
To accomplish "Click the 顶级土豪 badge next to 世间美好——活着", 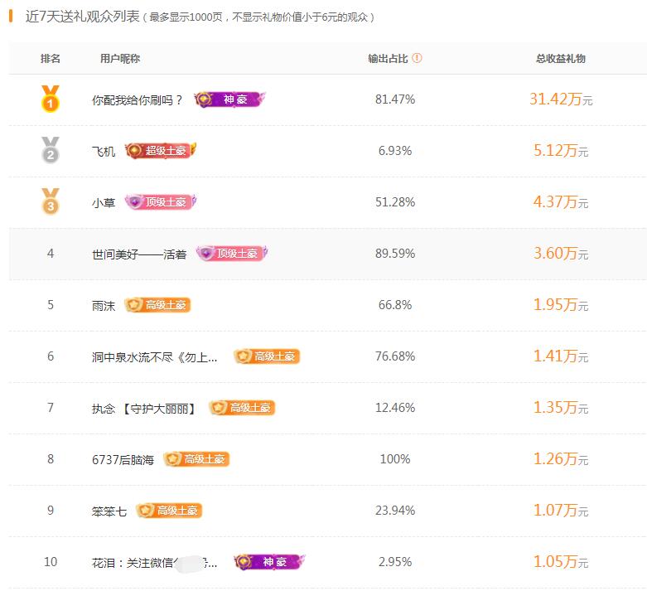I will click(232, 254).
